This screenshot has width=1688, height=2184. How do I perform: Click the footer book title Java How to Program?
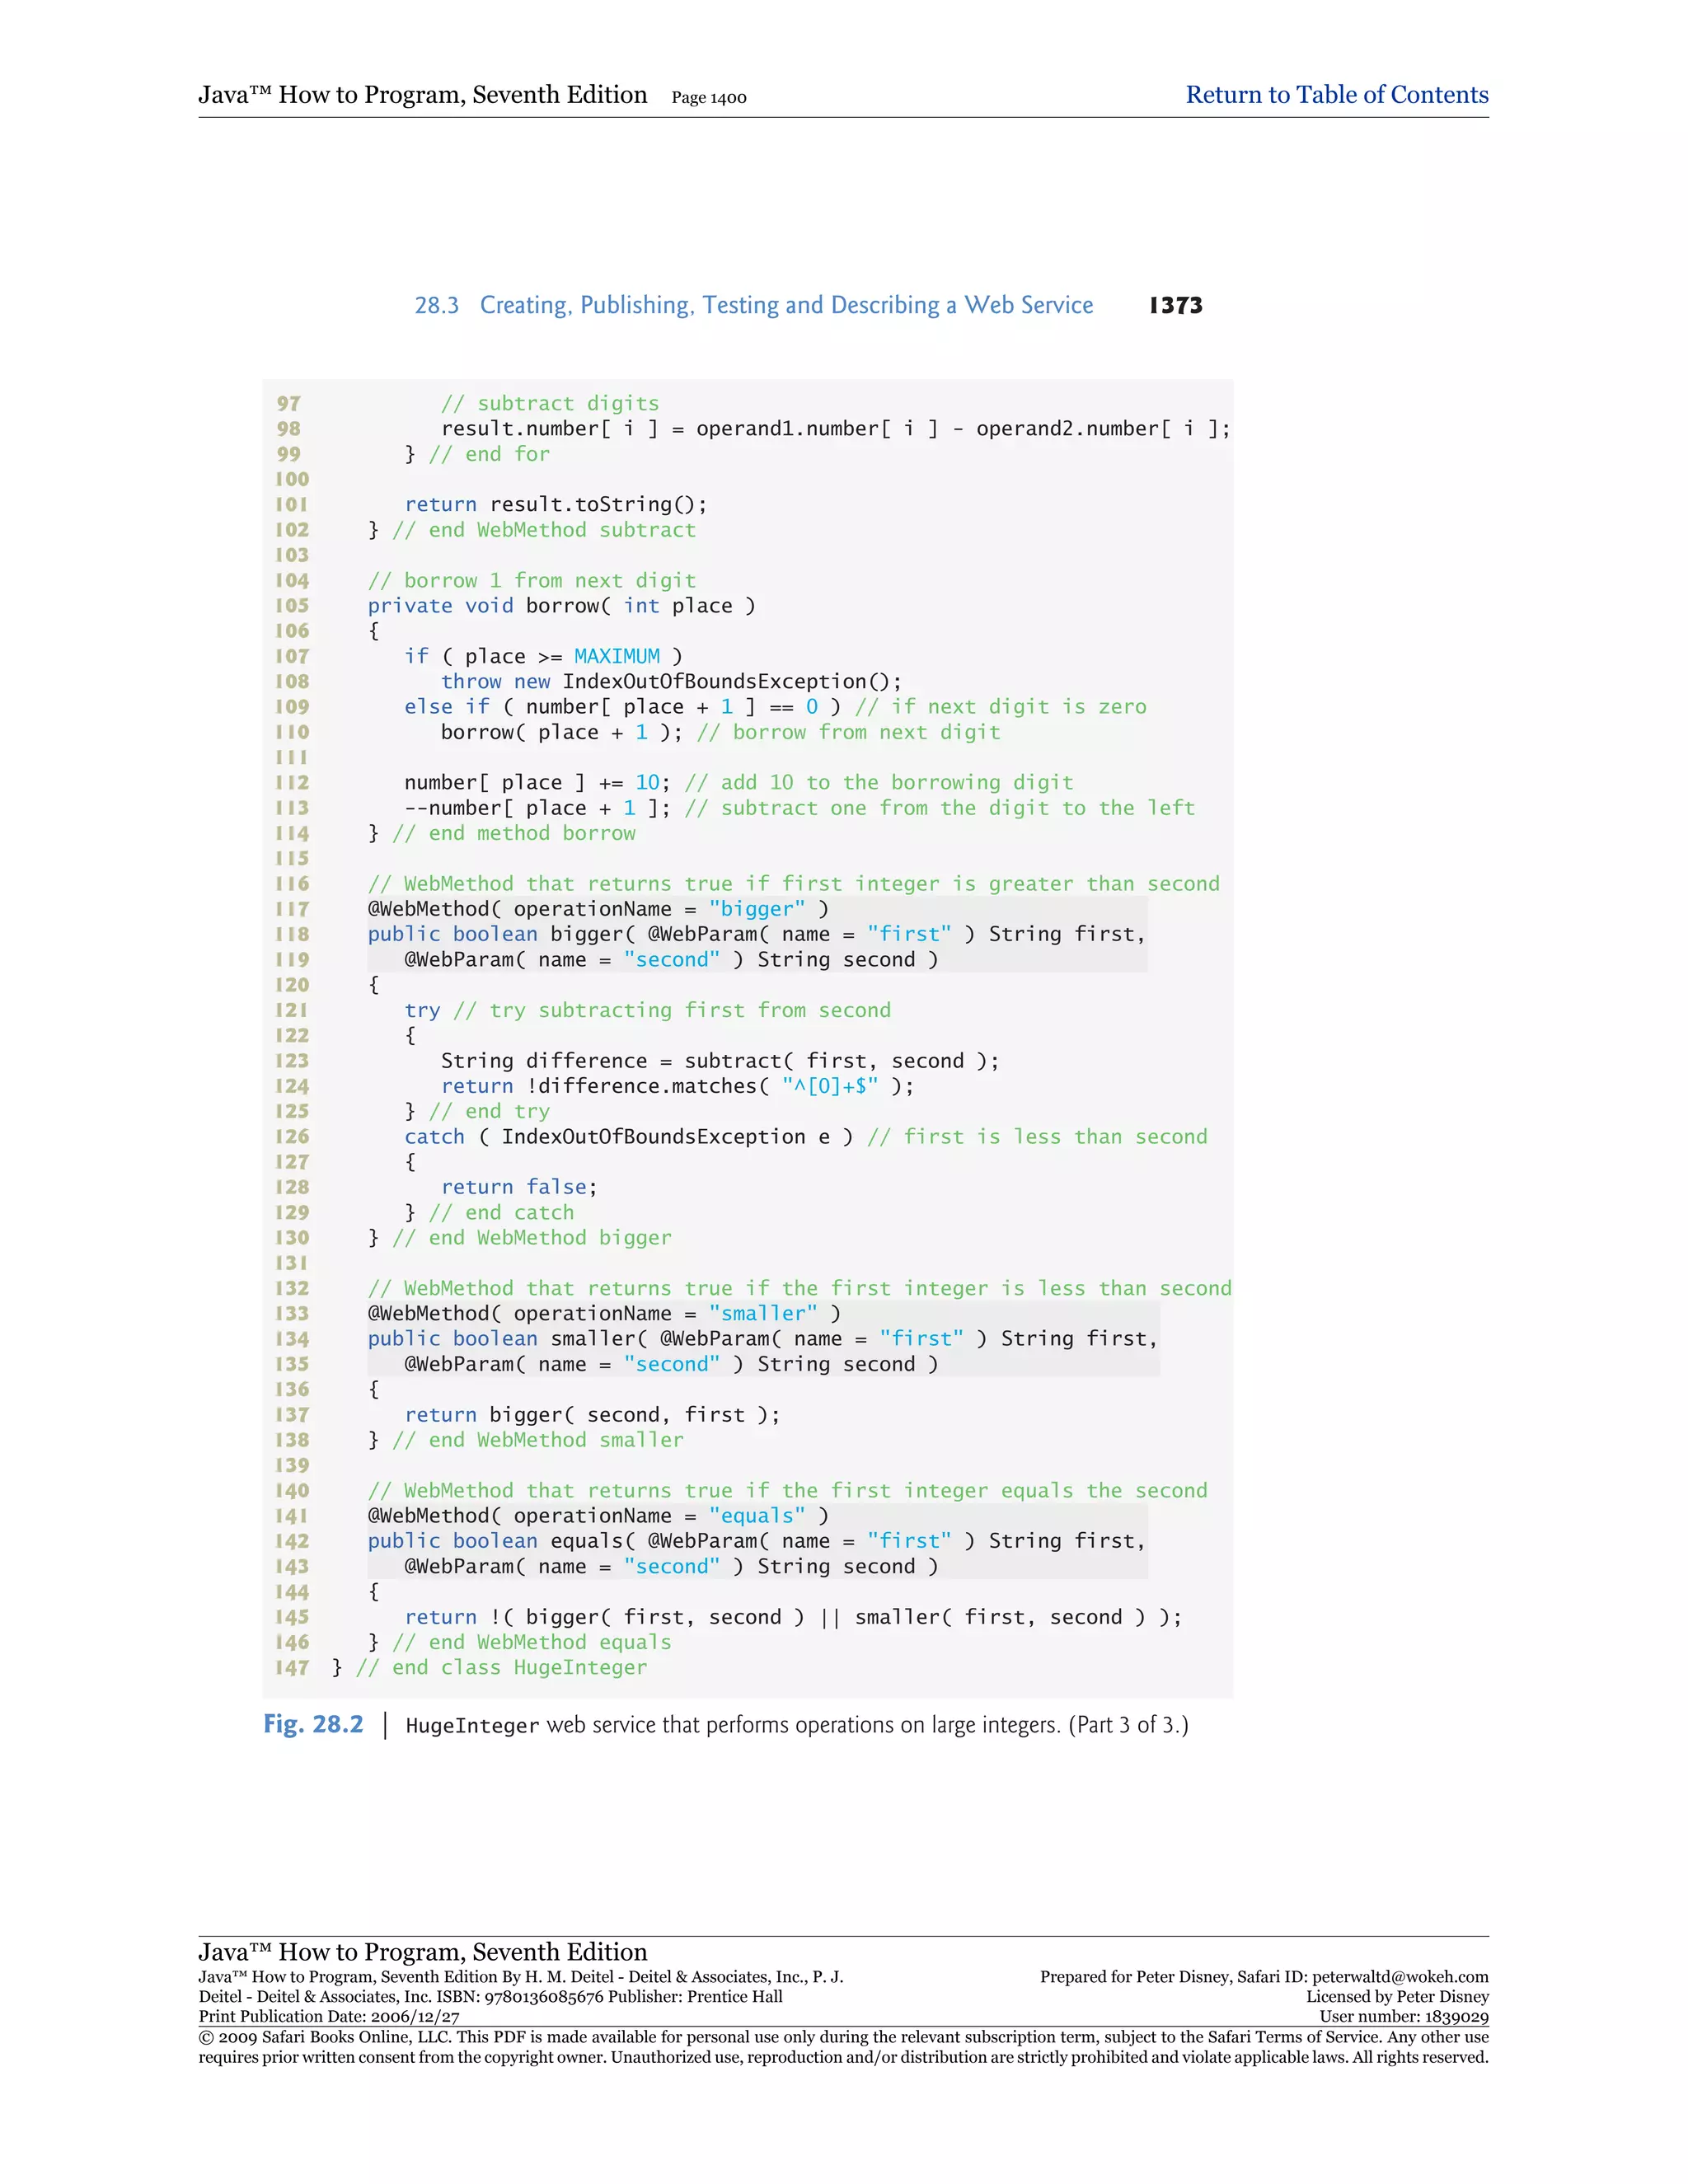422,1952
